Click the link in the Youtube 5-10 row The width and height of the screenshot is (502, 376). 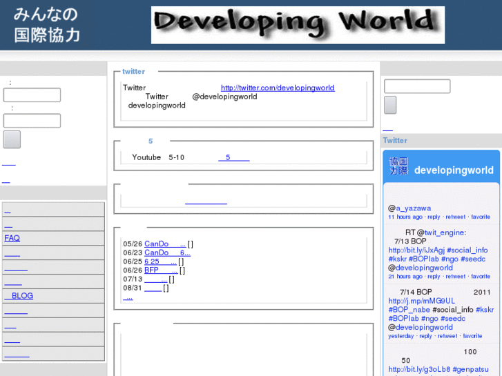tap(233, 157)
